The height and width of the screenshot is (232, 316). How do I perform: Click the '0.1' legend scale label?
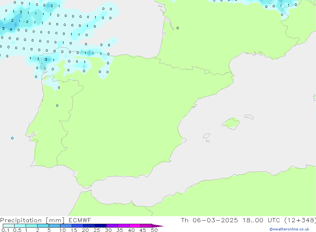pyautogui.click(x=5, y=230)
